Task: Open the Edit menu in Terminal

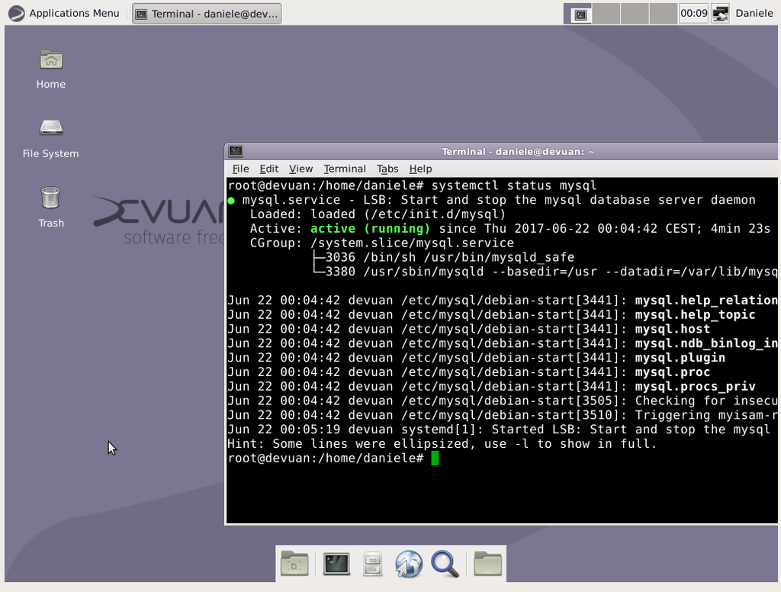Action: click(x=268, y=169)
